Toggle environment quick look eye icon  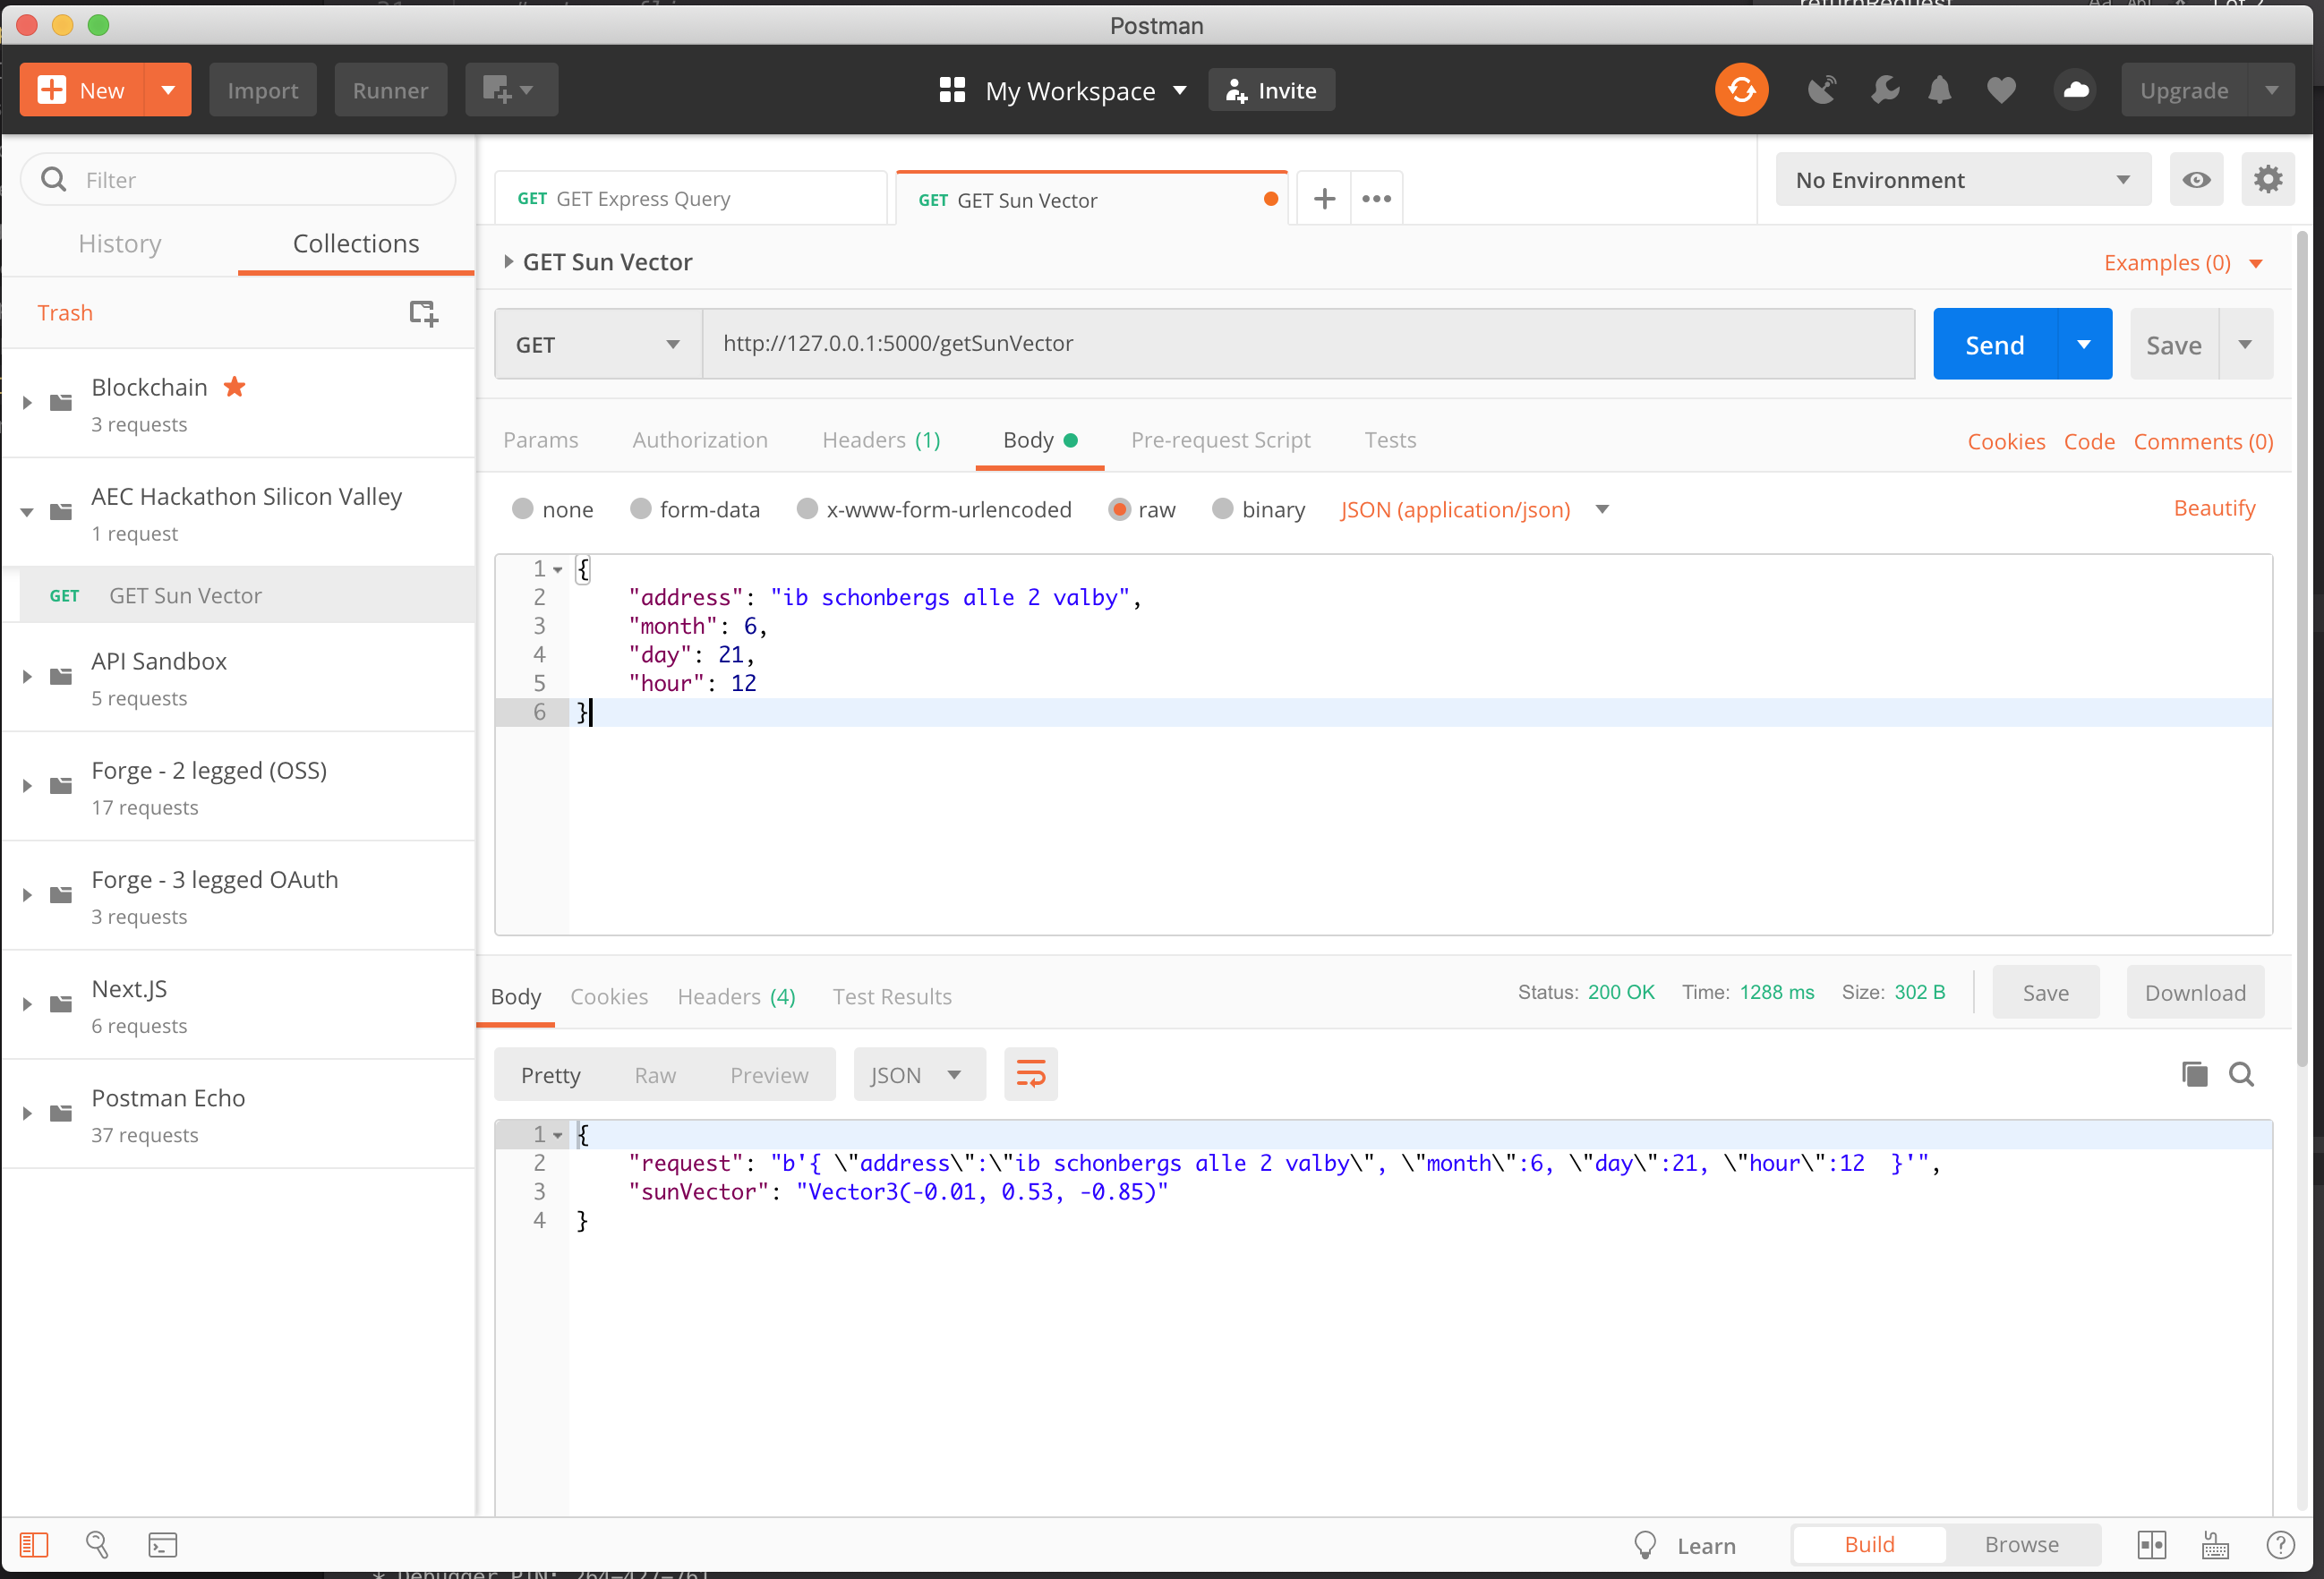click(2196, 180)
